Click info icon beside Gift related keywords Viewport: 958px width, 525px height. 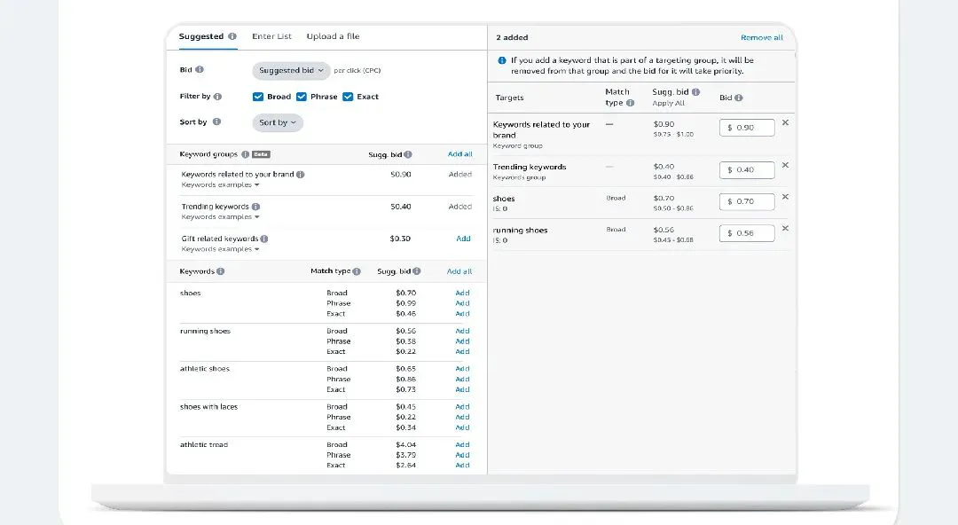(x=264, y=239)
